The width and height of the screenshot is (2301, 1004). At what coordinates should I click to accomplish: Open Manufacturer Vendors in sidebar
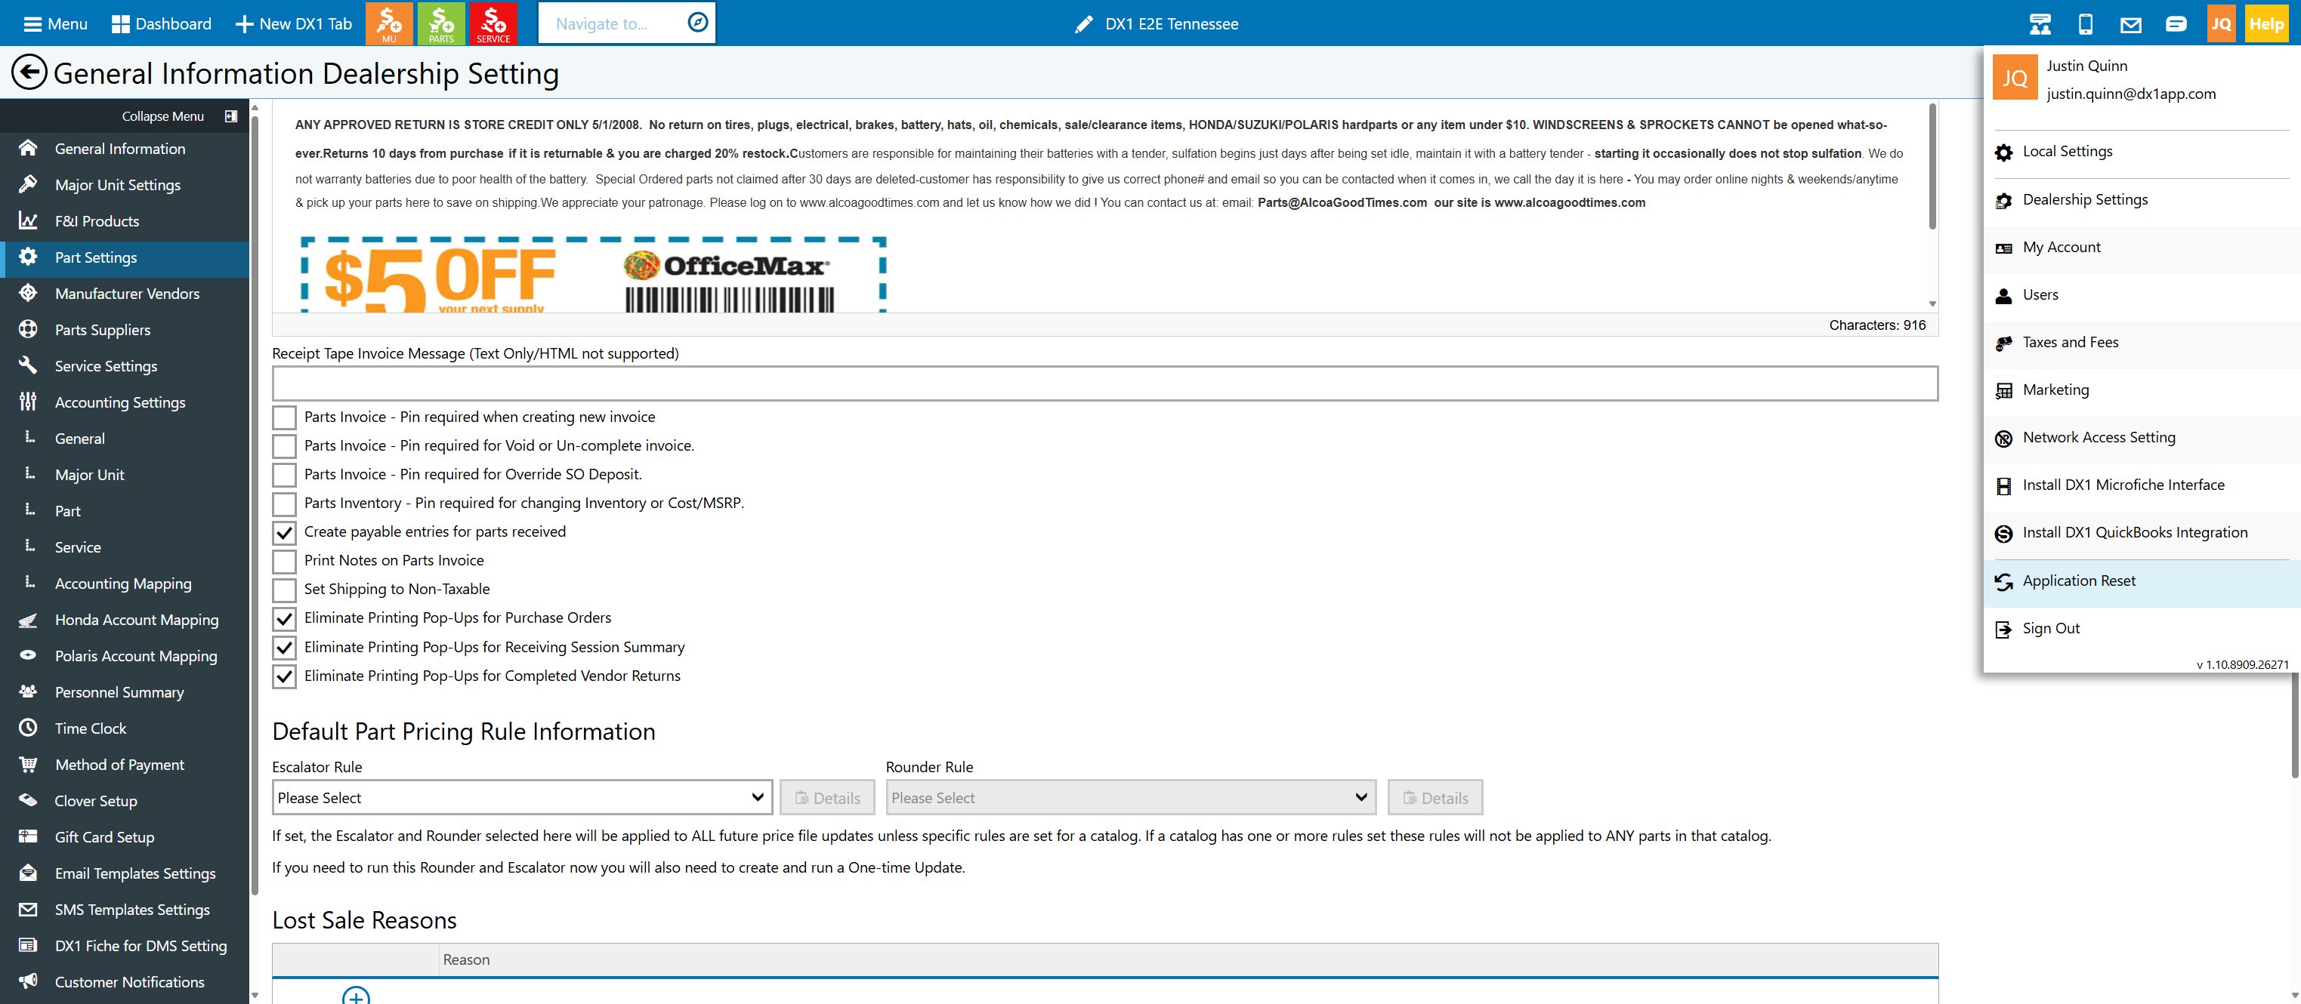tap(124, 294)
